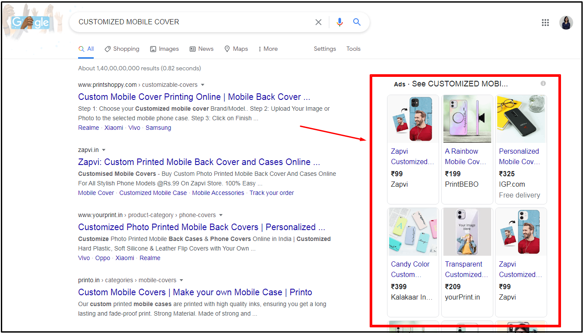Click the blue magnifier search button
The height and width of the screenshot is (333, 584).
click(x=357, y=22)
